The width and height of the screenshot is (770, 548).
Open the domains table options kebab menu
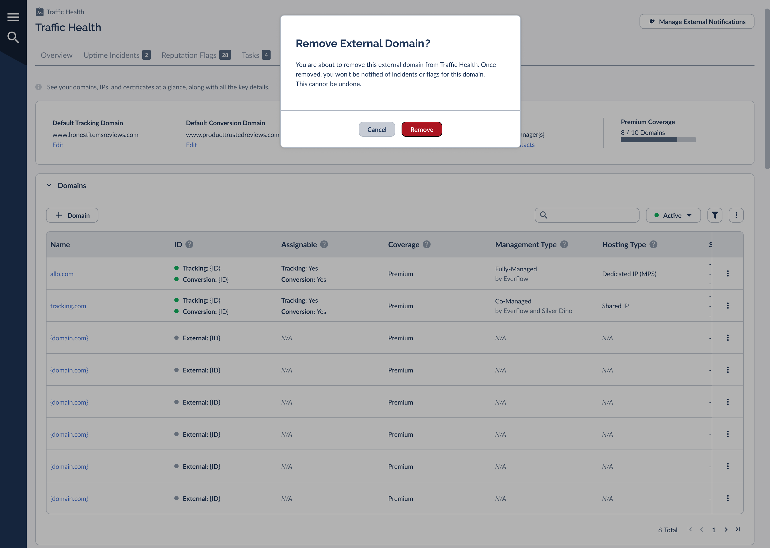tap(736, 215)
